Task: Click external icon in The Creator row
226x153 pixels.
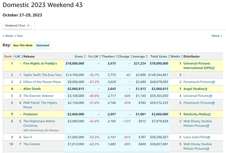Action: click(208, 149)
